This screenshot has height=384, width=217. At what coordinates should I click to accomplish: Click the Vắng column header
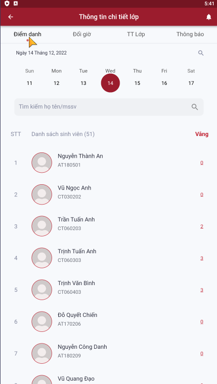pyautogui.click(x=202, y=134)
